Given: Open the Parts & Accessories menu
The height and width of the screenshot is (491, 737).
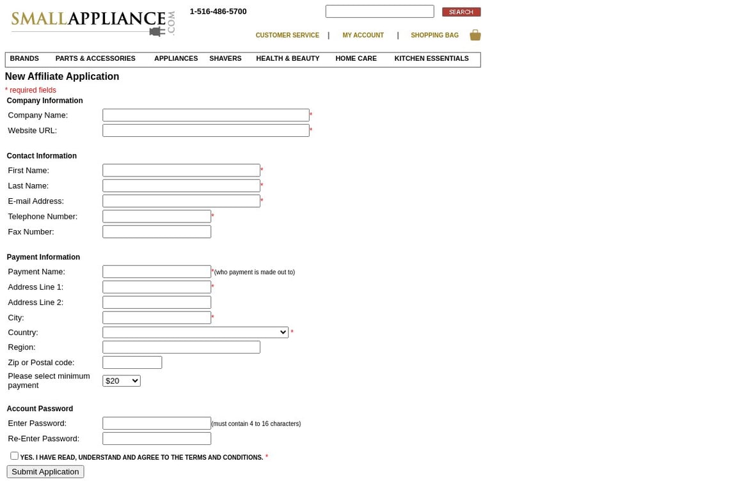Looking at the screenshot, I should pyautogui.click(x=95, y=58).
